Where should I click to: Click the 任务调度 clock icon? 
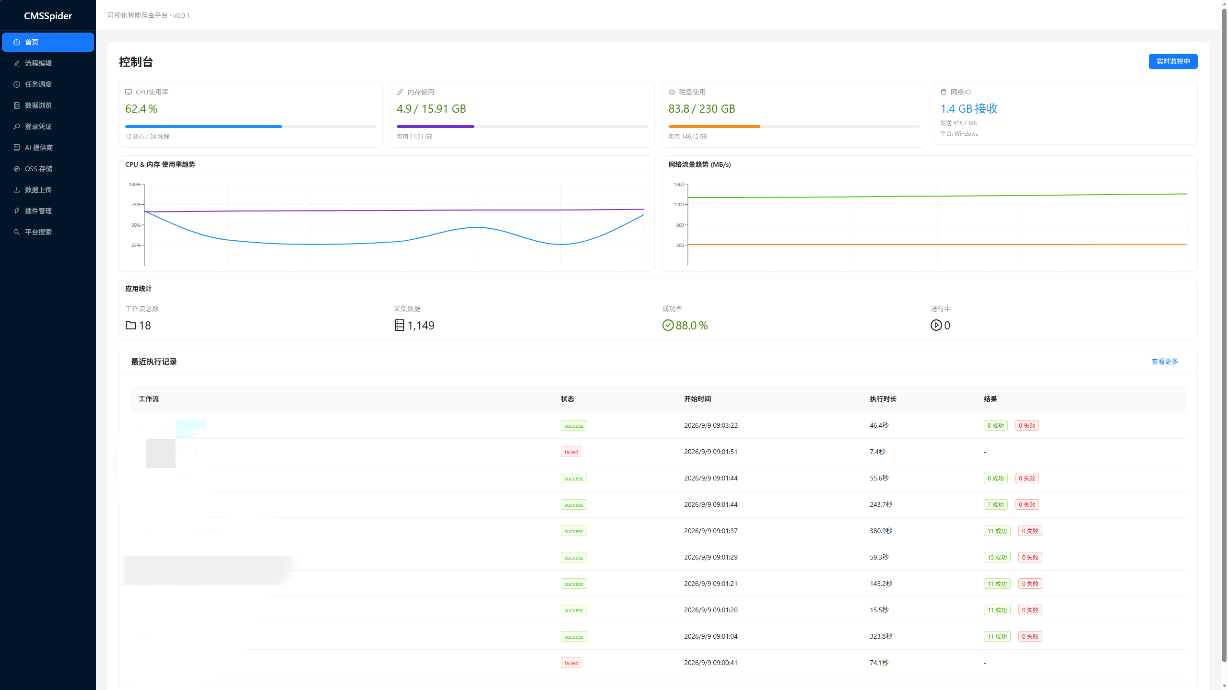(17, 84)
